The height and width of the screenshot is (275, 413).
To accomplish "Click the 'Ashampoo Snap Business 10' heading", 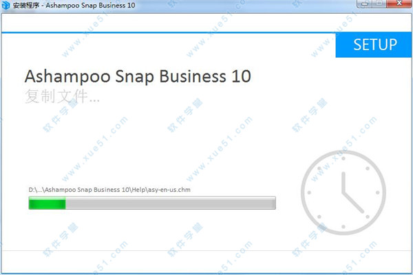I will tap(138, 76).
